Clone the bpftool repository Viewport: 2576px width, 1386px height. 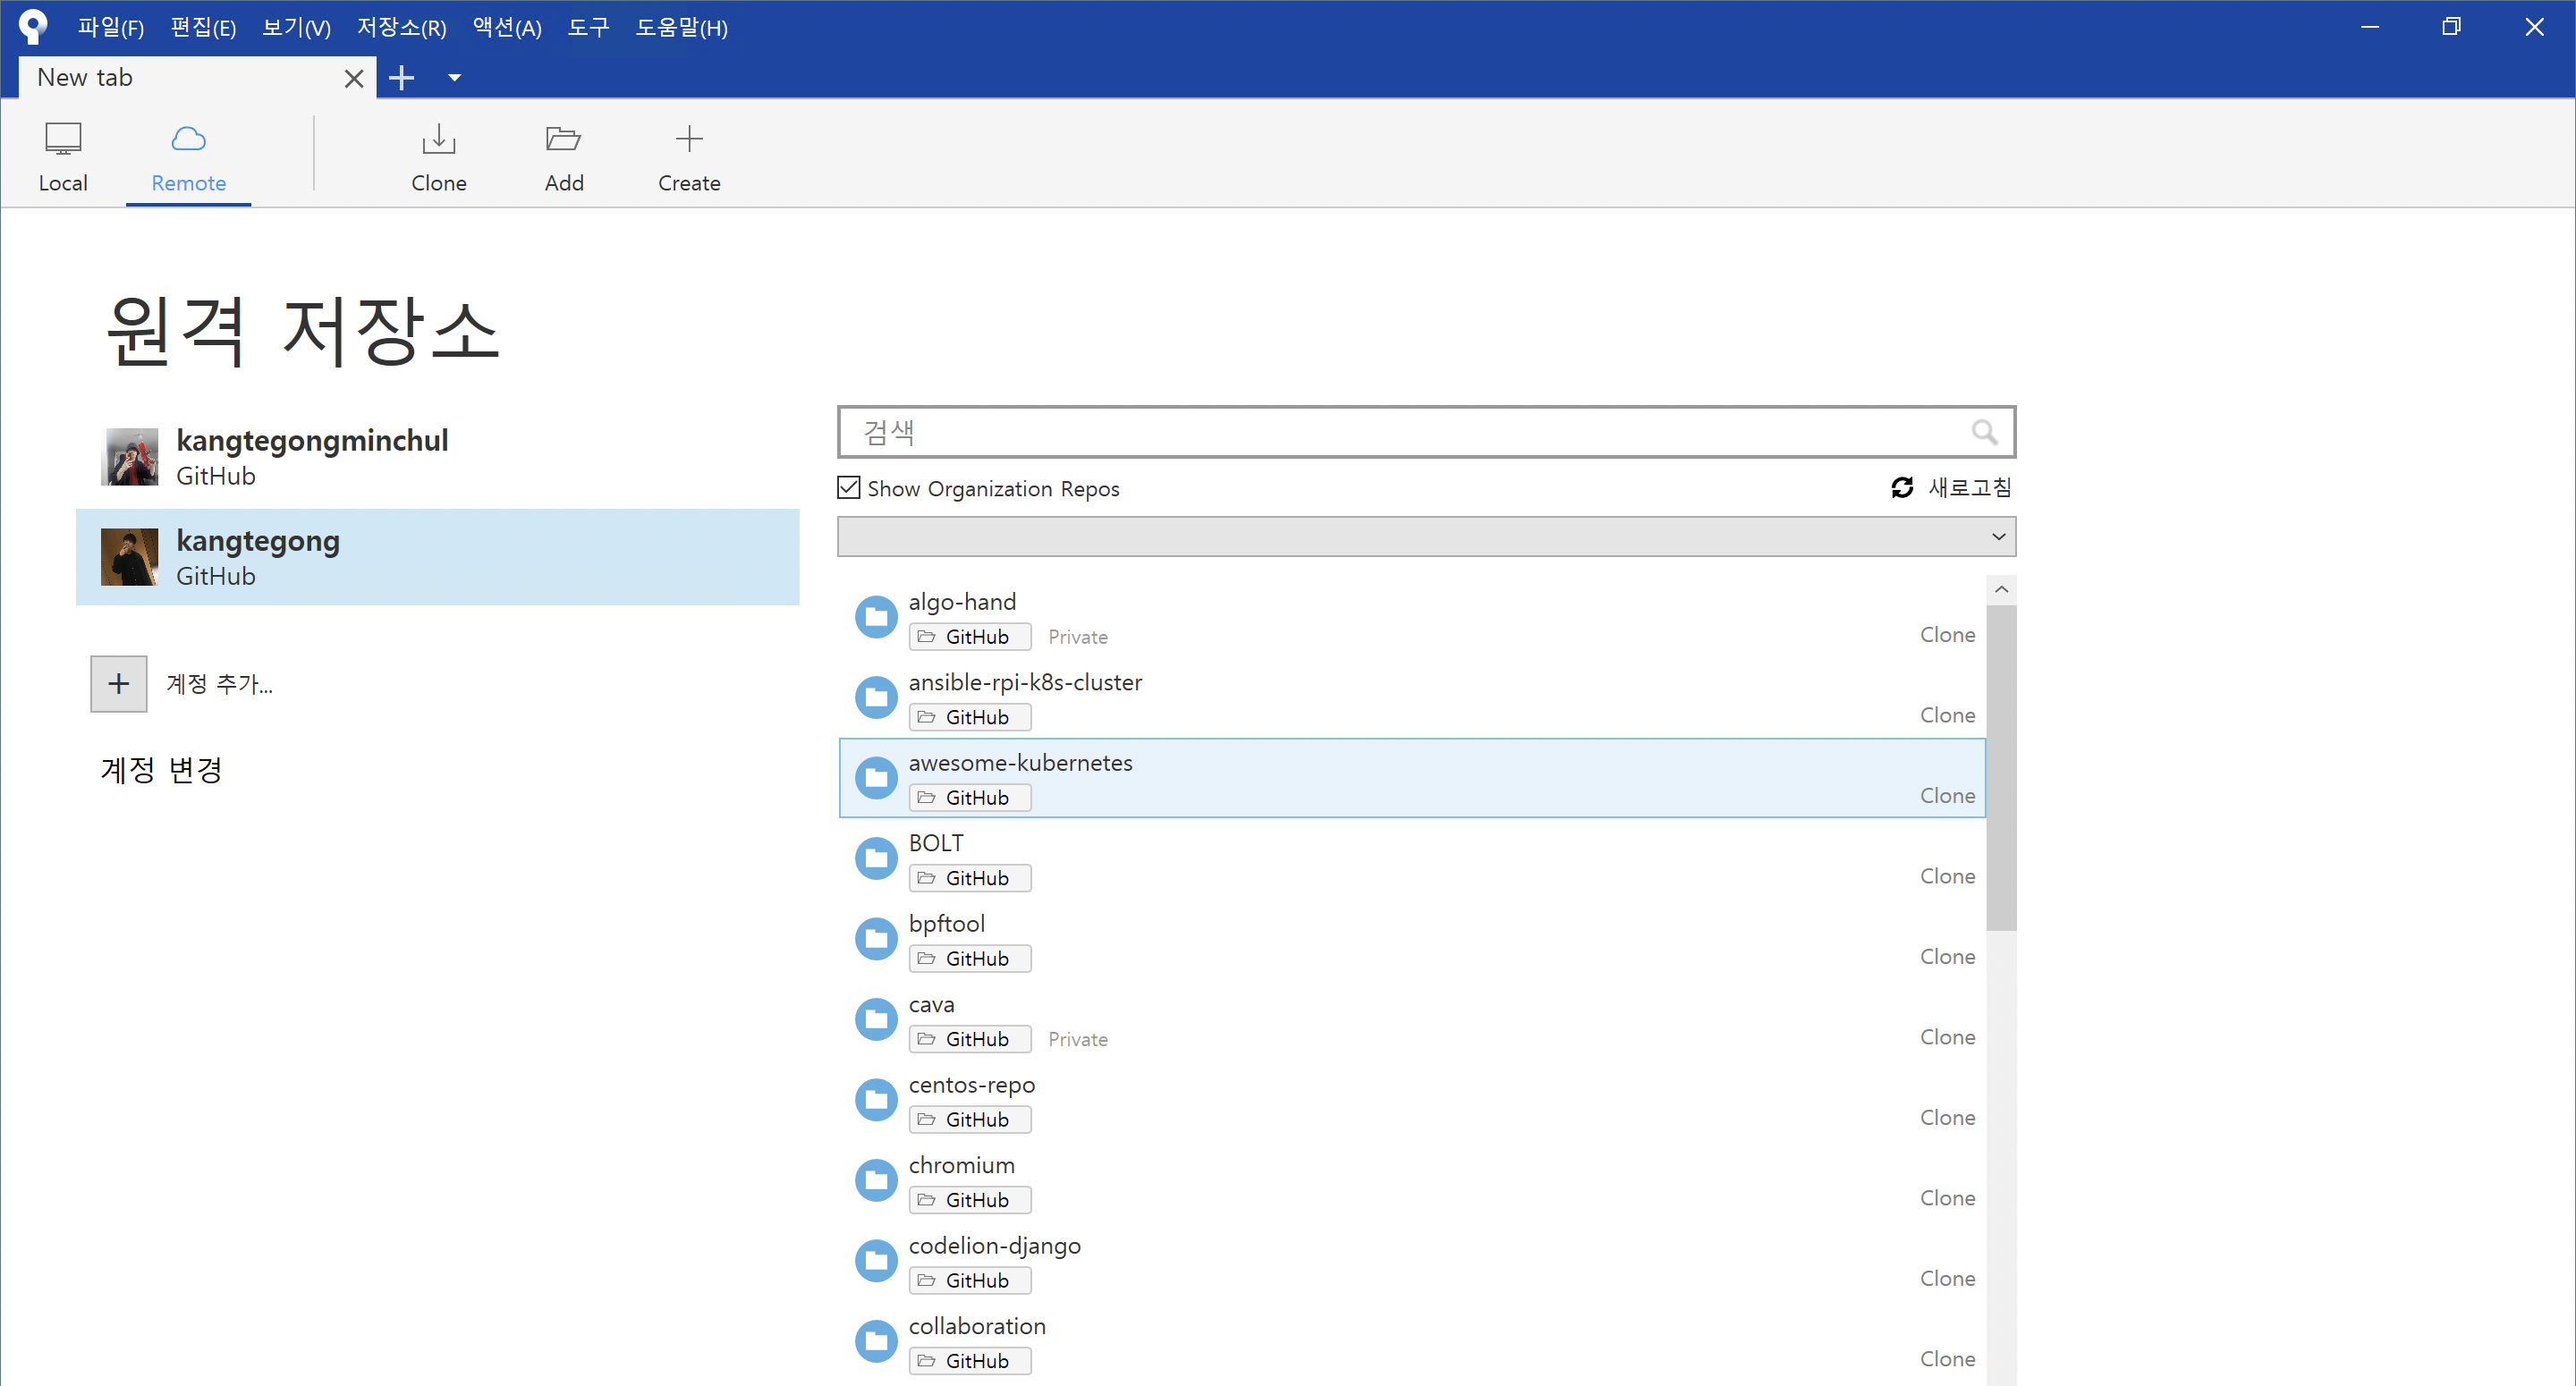pyautogui.click(x=1947, y=957)
